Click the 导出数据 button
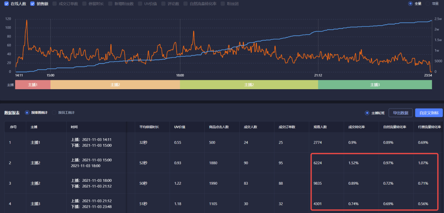Image resolution: width=444 pixels, height=213 pixels. coord(400,113)
